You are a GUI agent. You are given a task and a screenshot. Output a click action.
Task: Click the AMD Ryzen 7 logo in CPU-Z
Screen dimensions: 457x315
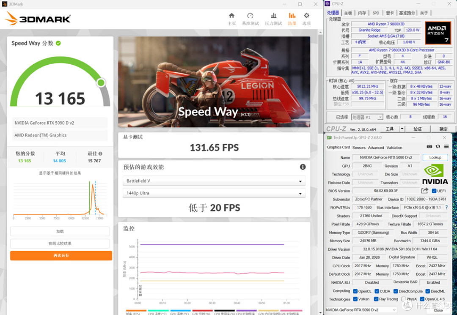tap(438, 33)
